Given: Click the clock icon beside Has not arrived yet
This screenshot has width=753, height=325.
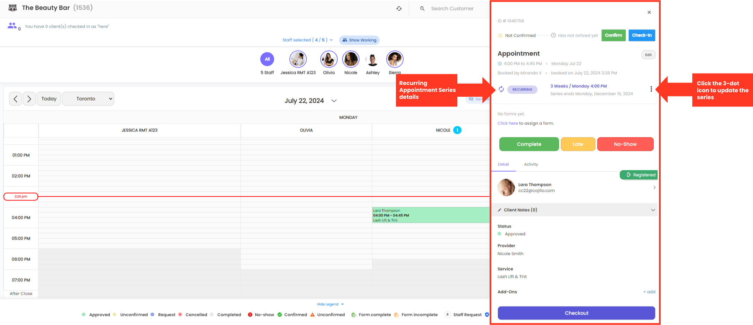Looking at the screenshot, I should pos(553,35).
